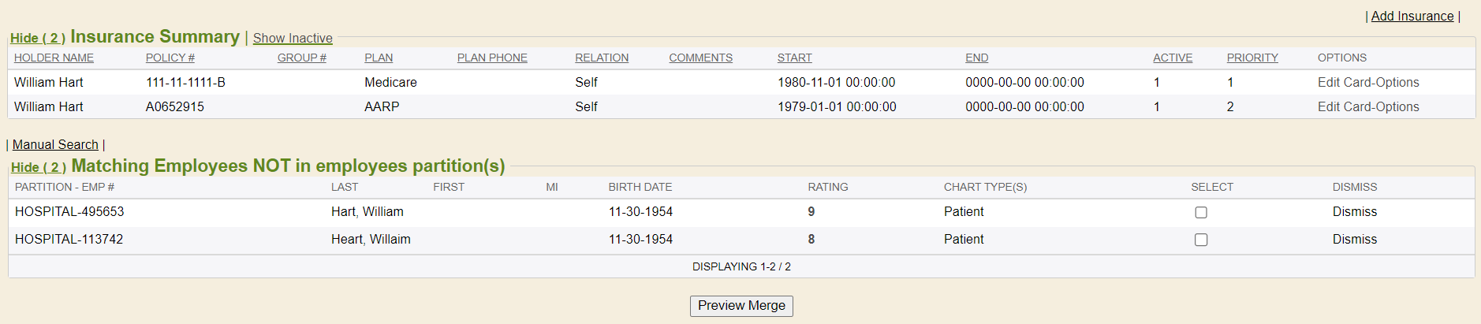Sort insurance by Priority header
This screenshot has height=324, width=1481.
click(1252, 58)
